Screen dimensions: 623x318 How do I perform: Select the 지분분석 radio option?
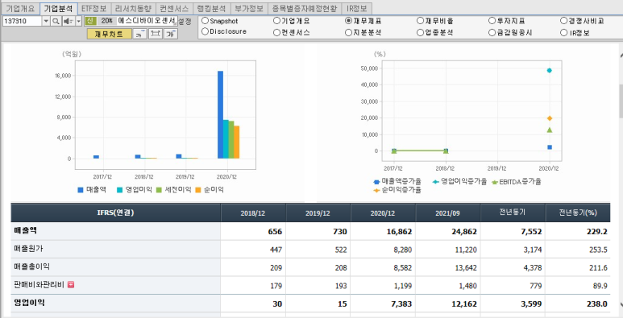tap(348, 32)
